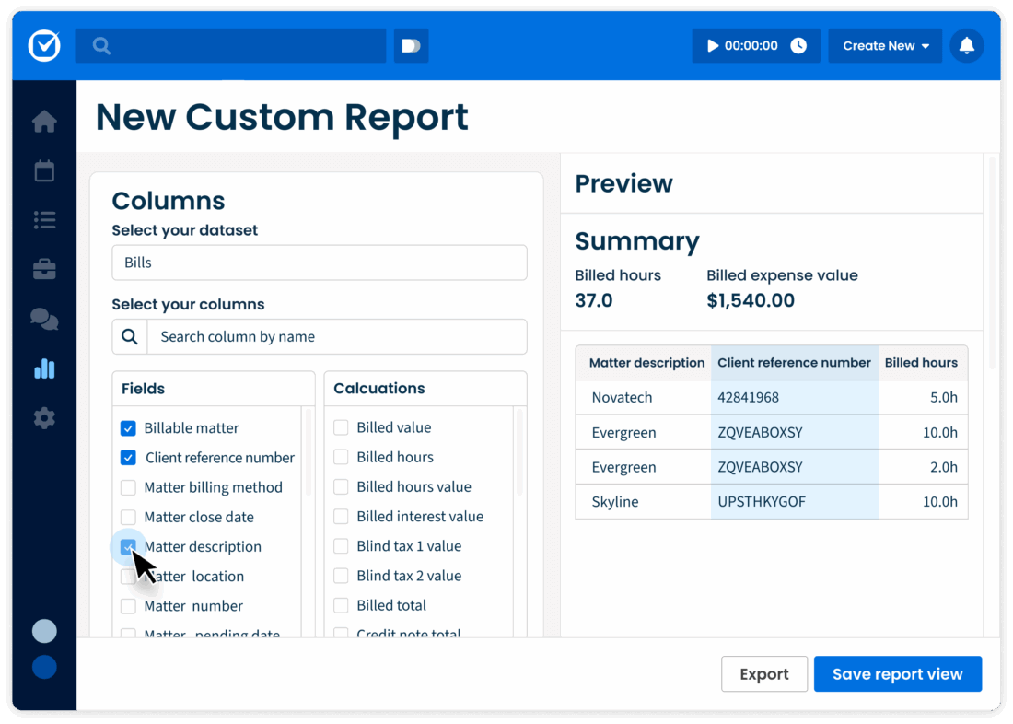Check the Matter billing method field

128,487
